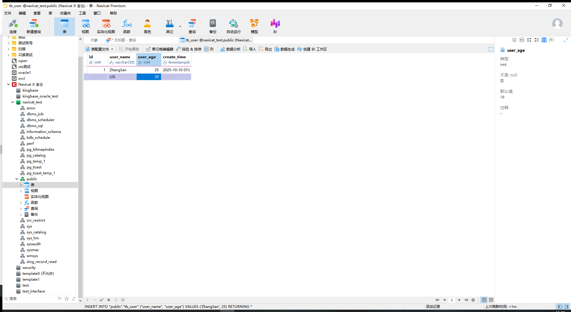
Task: Click the 导入 (Import) button
Action: 250,49
